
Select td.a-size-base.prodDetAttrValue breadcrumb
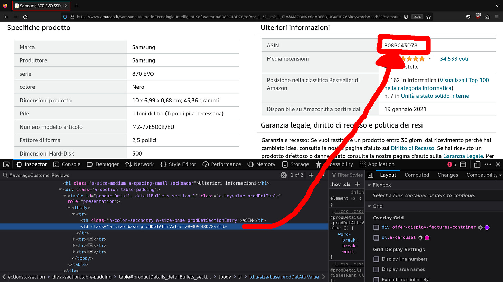(284, 277)
